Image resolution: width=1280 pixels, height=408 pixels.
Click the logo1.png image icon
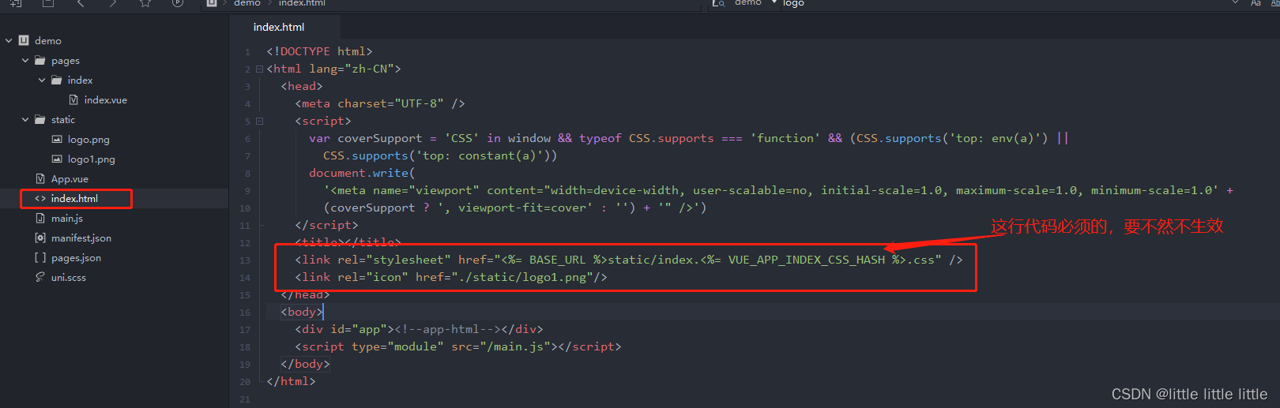coord(57,159)
